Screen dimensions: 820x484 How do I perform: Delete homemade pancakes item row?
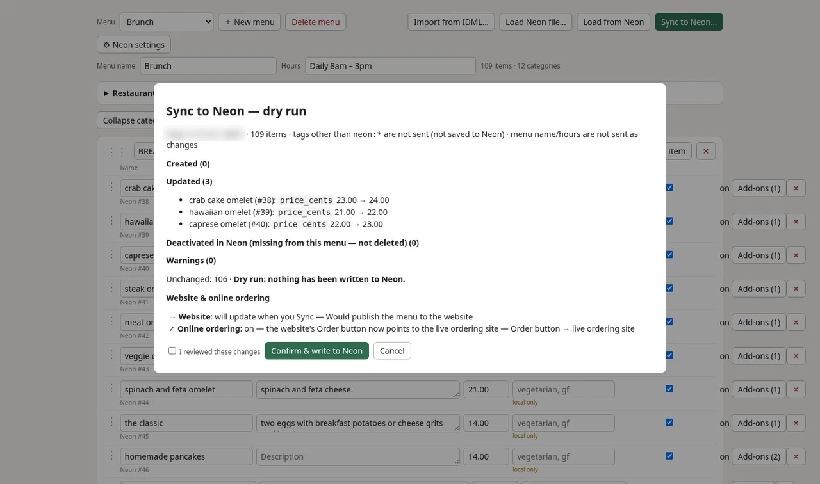[796, 456]
